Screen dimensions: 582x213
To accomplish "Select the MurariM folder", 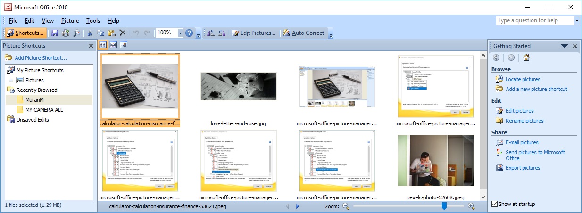I will 33,100.
